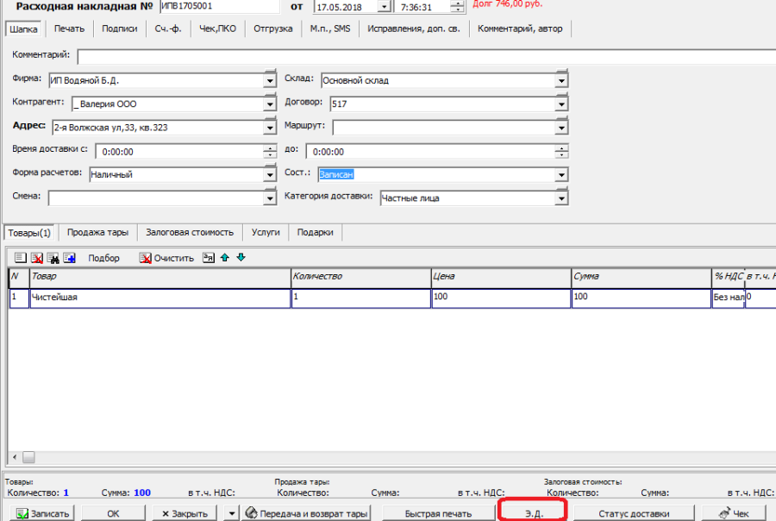The width and height of the screenshot is (776, 521).
Task: Click the Время доставки с time spinner
Action: (270, 151)
